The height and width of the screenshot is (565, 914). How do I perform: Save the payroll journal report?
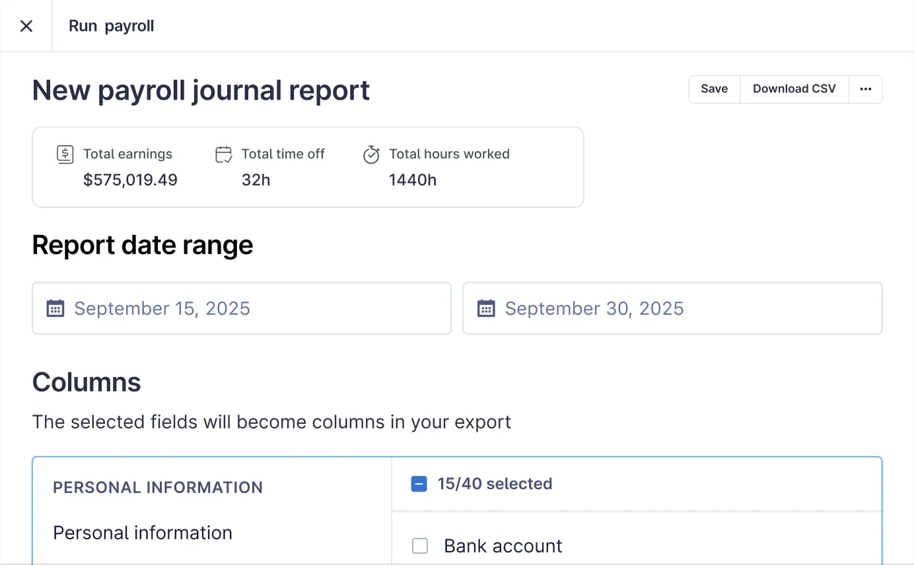point(714,89)
